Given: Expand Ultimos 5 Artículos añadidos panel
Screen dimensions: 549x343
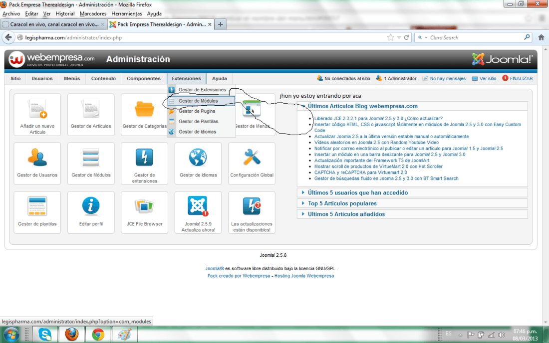Looking at the screenshot, I should point(346,214).
